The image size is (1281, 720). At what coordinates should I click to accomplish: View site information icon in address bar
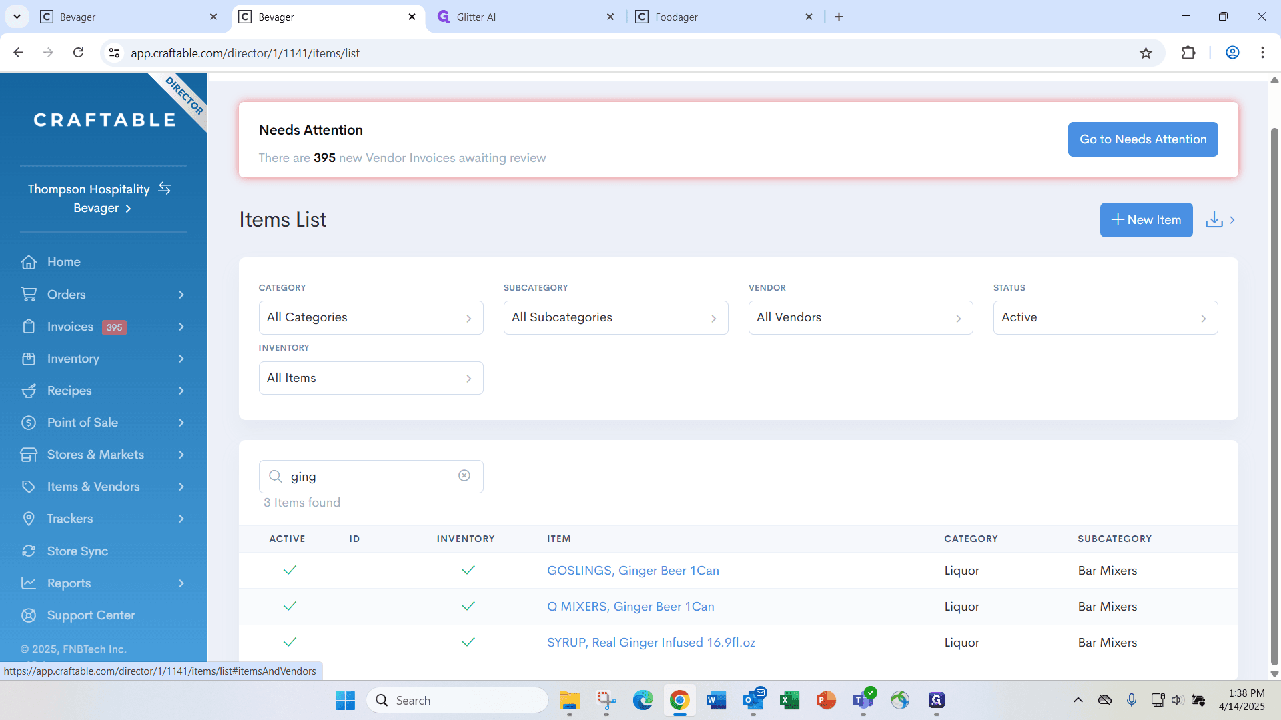click(114, 53)
